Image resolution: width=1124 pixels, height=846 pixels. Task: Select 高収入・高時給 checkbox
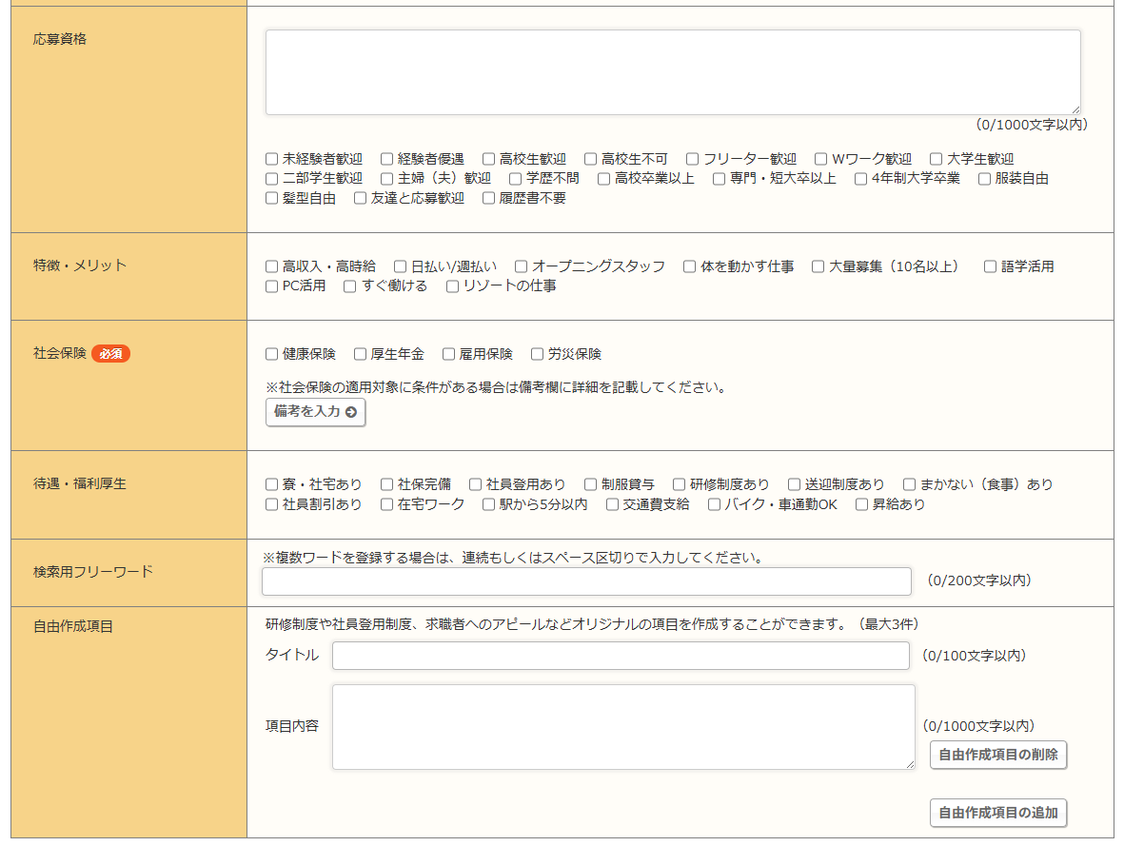tap(272, 266)
